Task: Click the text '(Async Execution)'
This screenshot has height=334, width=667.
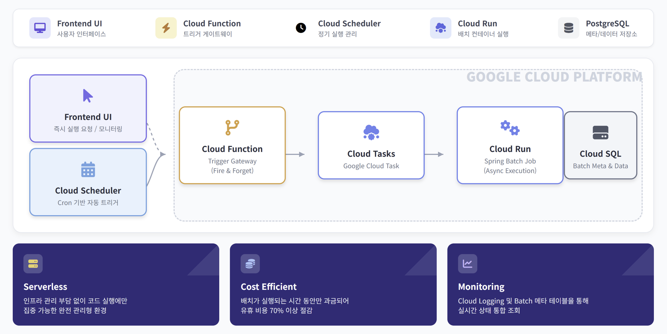Action: [x=510, y=171]
